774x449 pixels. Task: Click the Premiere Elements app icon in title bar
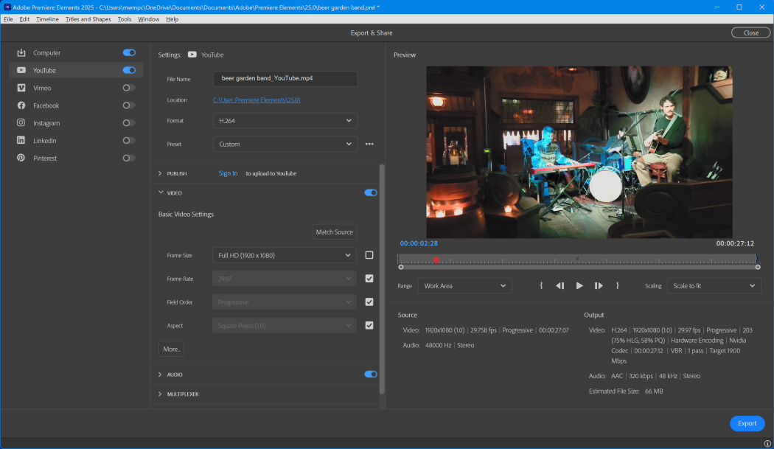pos(7,7)
